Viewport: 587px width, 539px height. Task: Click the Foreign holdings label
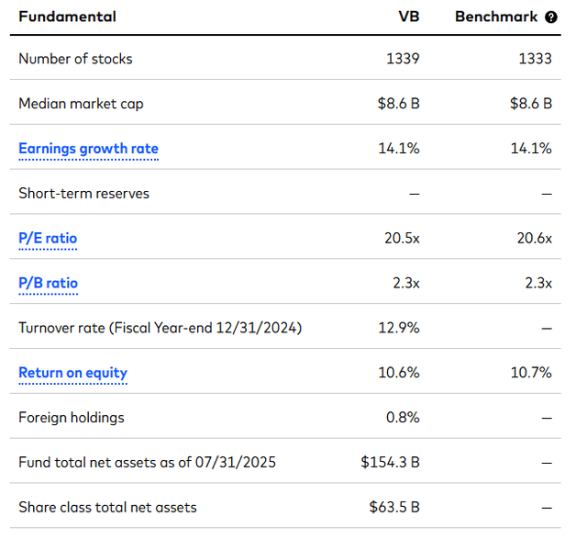click(x=72, y=418)
